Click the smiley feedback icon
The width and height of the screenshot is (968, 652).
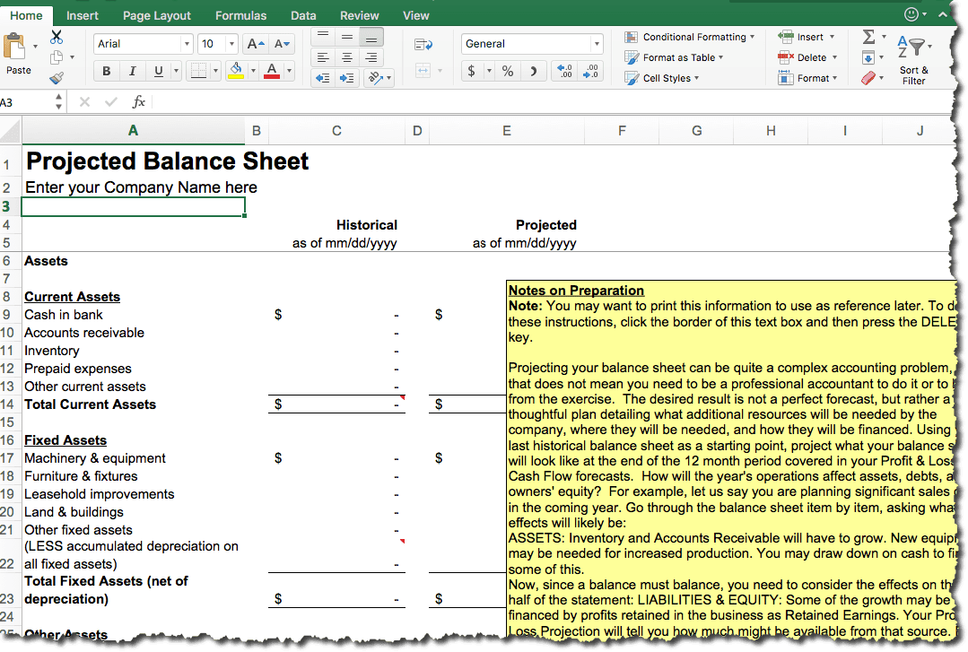pos(911,14)
